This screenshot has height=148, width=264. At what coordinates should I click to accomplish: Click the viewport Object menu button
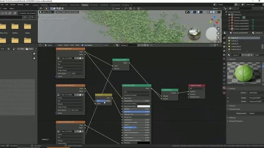click(x=75, y=12)
